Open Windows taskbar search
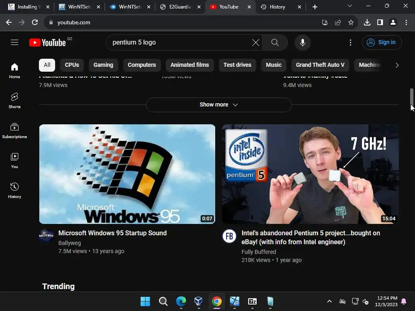The width and height of the screenshot is (415, 311). point(163,301)
